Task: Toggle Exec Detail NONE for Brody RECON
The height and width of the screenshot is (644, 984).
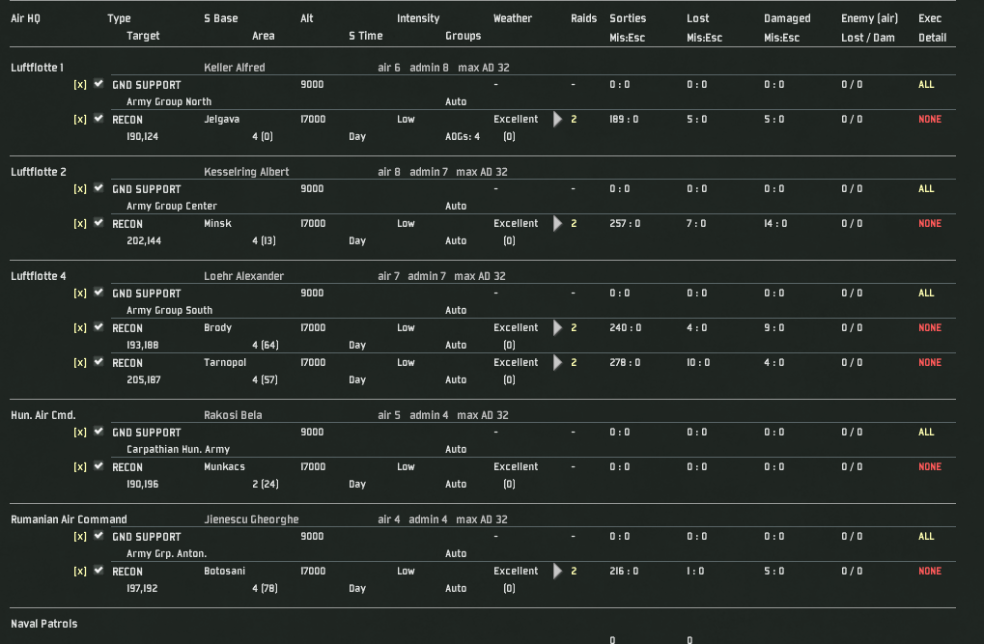Action: tap(929, 327)
